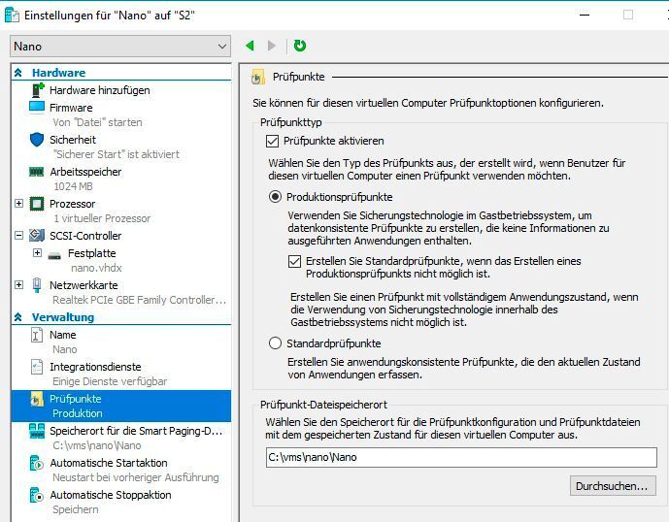Expand the Prozessor tree node
Image resolution: width=669 pixels, height=522 pixels.
coord(18,203)
